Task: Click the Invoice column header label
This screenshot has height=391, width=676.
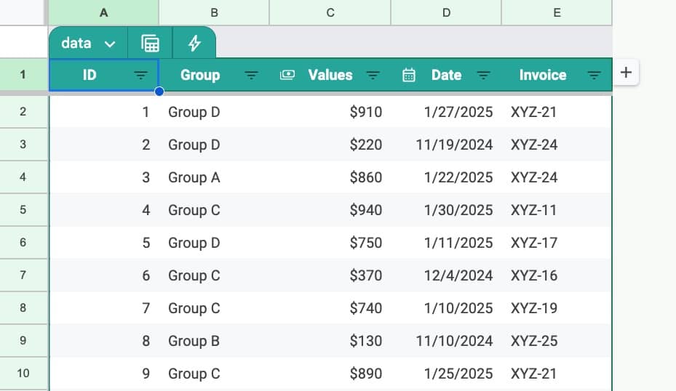Action: pos(542,75)
